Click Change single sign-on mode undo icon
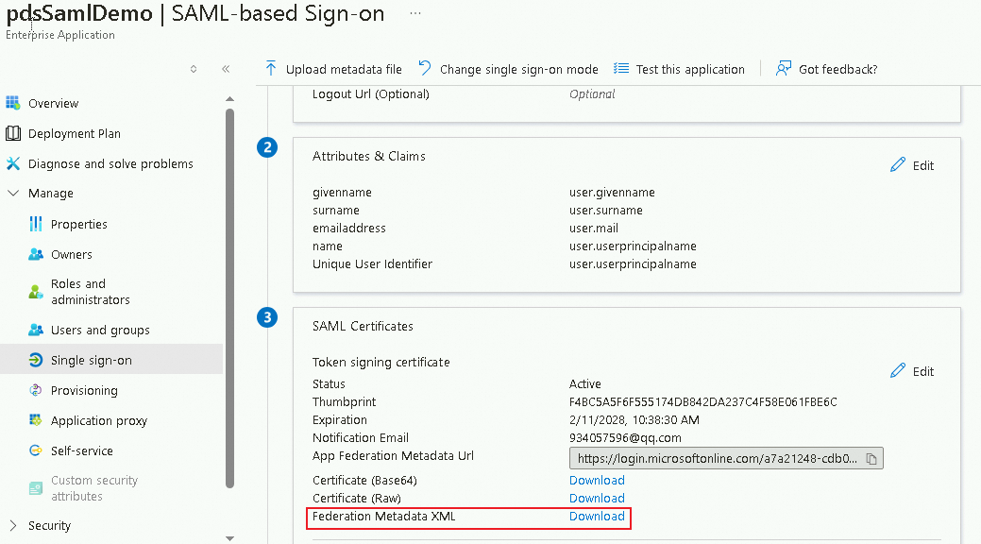 click(x=425, y=68)
